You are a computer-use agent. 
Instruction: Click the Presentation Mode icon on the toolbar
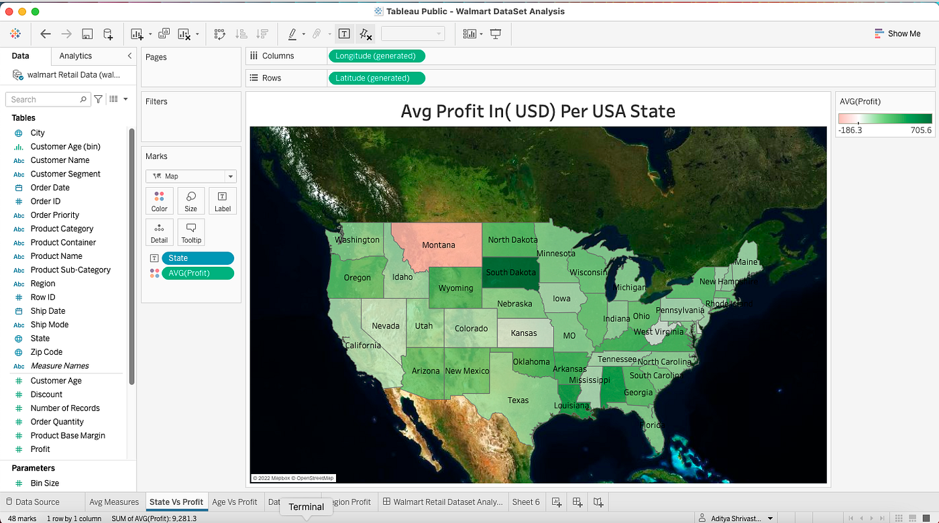(494, 34)
